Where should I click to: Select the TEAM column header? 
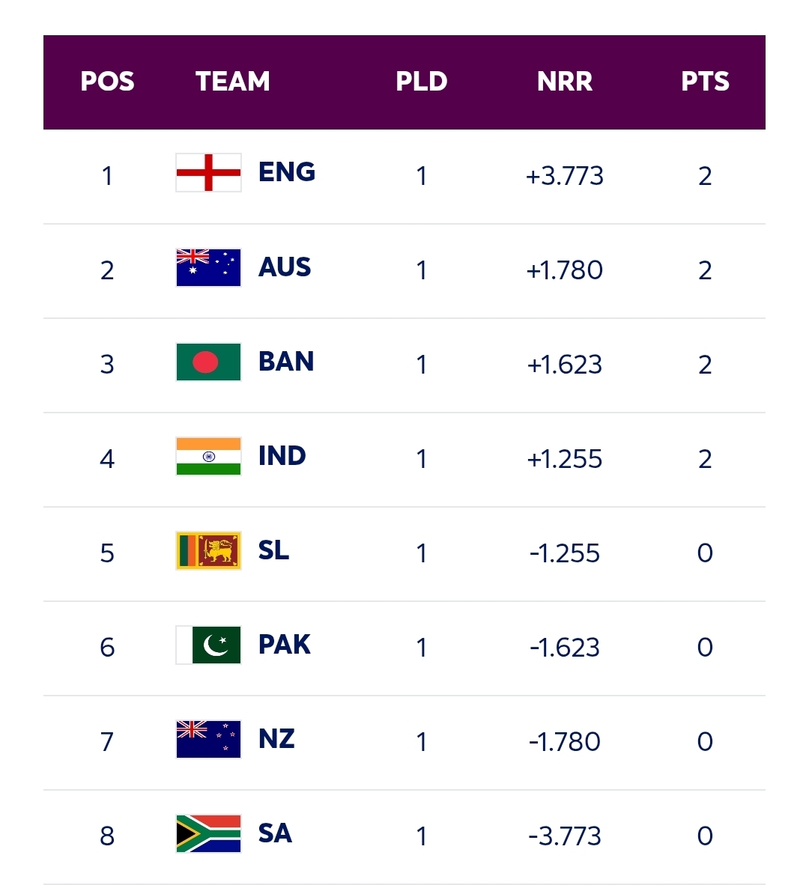click(x=233, y=82)
